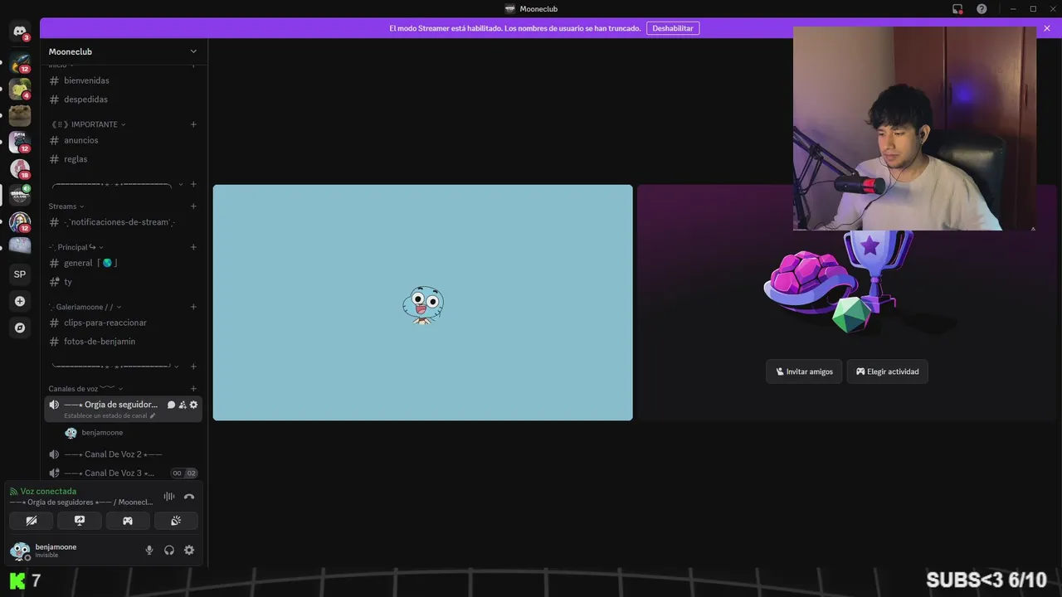Open ty channel

click(123, 282)
